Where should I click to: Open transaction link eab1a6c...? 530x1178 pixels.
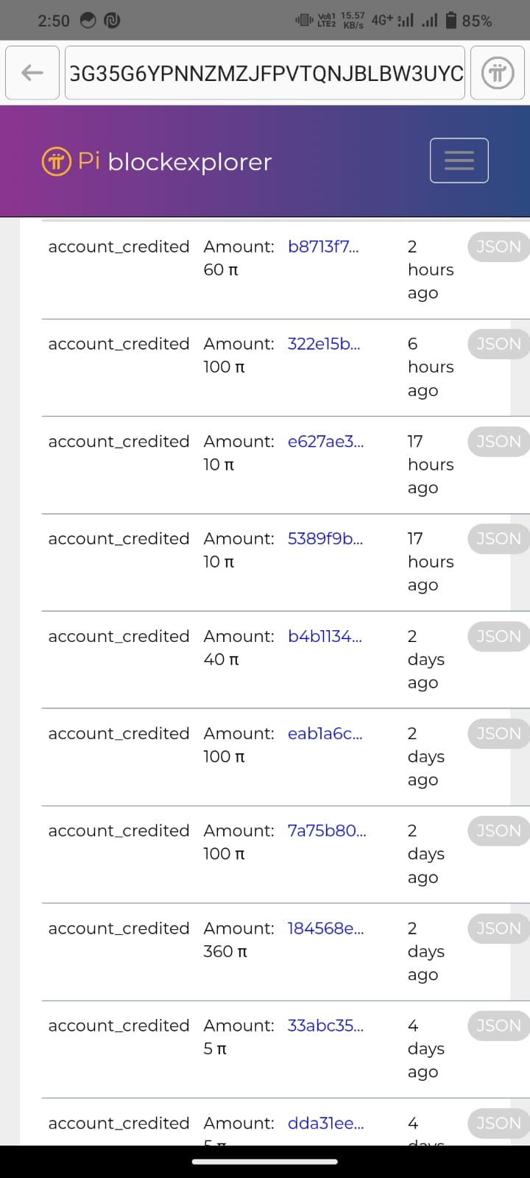pos(325,733)
